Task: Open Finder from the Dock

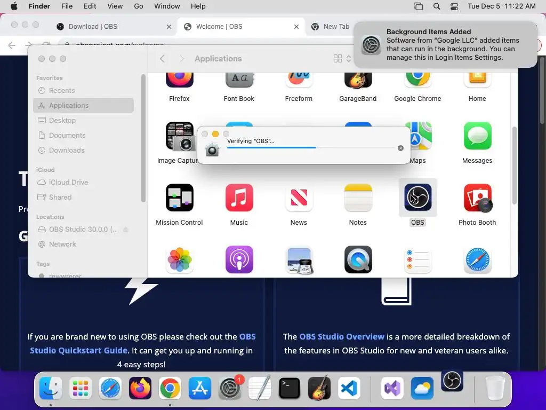Action: coord(51,388)
